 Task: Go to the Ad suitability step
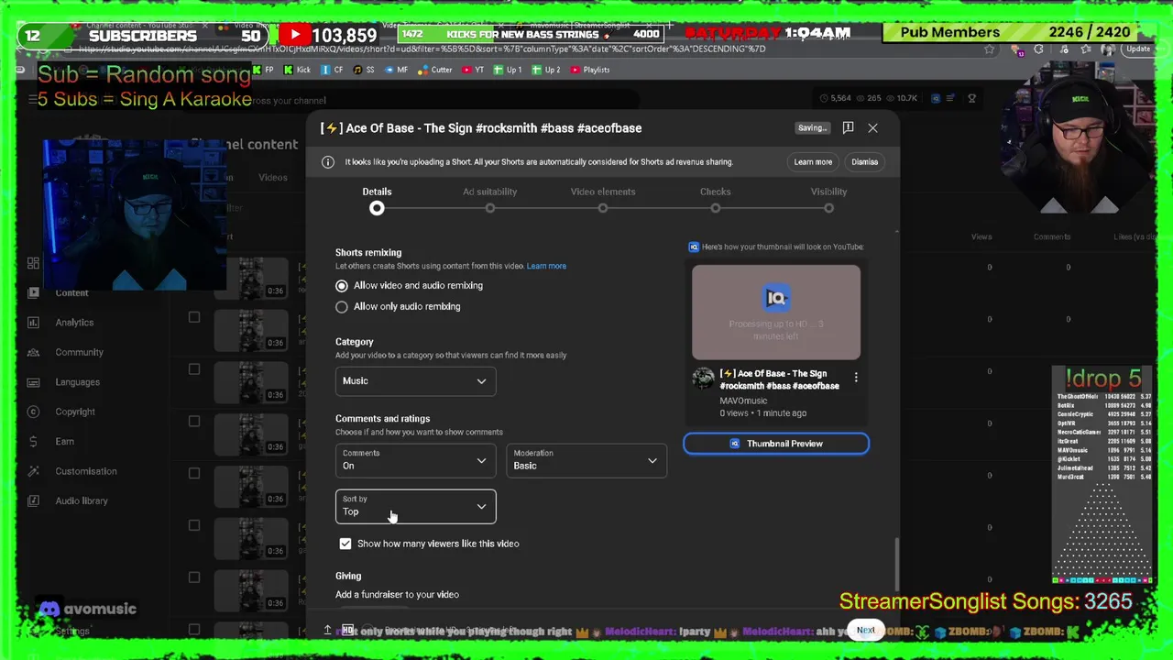click(x=490, y=200)
